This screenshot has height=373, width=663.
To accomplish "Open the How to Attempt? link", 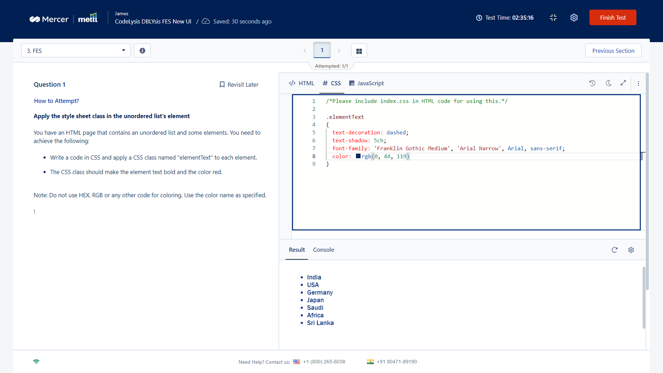I will 56,101.
